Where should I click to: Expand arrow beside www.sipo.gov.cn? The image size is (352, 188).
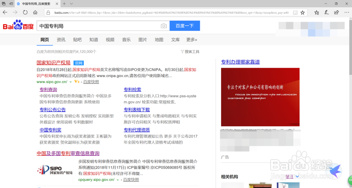(70, 82)
